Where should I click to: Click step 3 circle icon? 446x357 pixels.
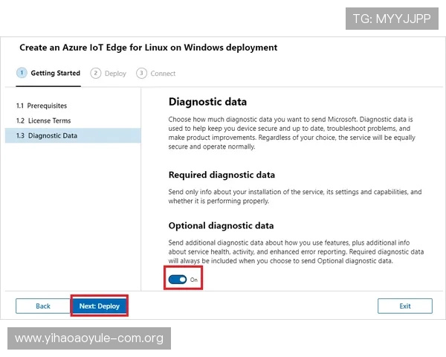[x=141, y=73]
